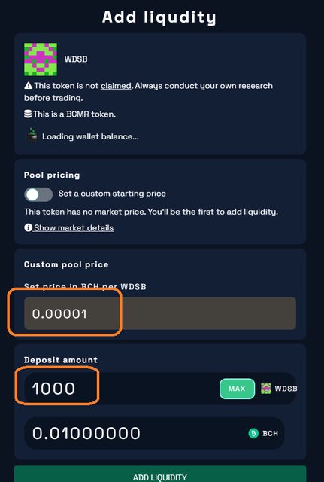Click the warning triangle icon
Viewport: 324px width, 482px height.
29,86
